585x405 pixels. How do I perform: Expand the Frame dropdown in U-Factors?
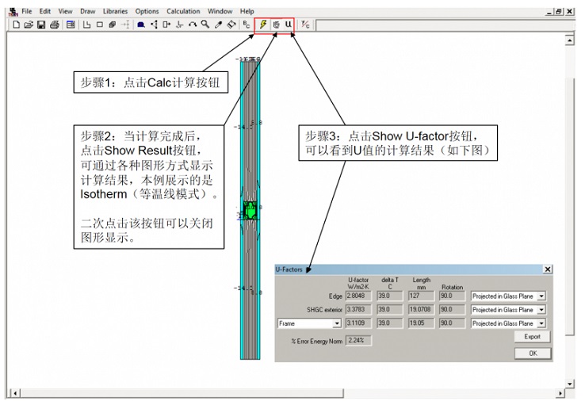tap(337, 323)
